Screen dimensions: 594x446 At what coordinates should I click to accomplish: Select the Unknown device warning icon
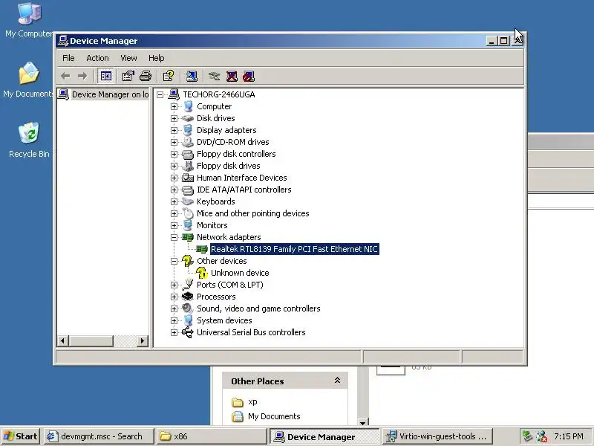click(201, 273)
